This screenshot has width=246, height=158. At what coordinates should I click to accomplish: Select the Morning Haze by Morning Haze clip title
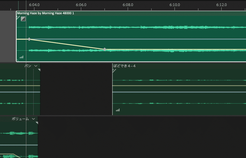click(x=46, y=13)
